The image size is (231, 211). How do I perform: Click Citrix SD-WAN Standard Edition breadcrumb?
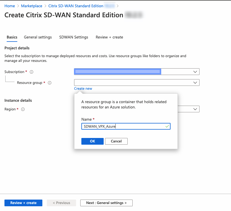coord(76,6)
